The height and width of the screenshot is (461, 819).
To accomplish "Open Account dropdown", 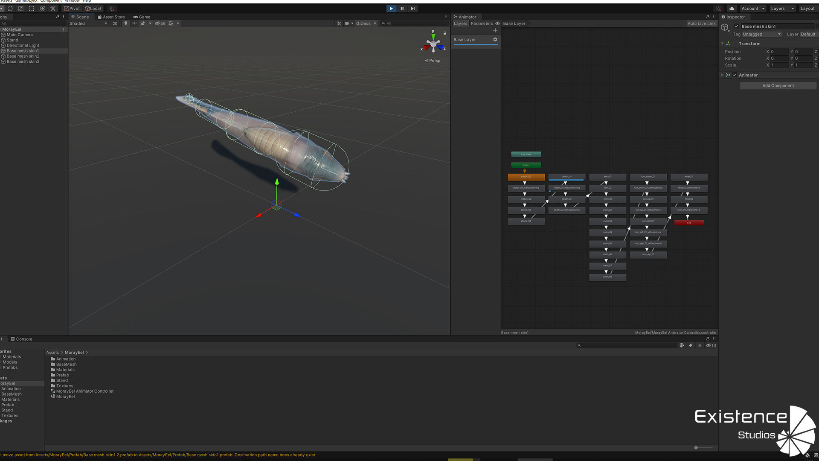I will click(x=753, y=9).
